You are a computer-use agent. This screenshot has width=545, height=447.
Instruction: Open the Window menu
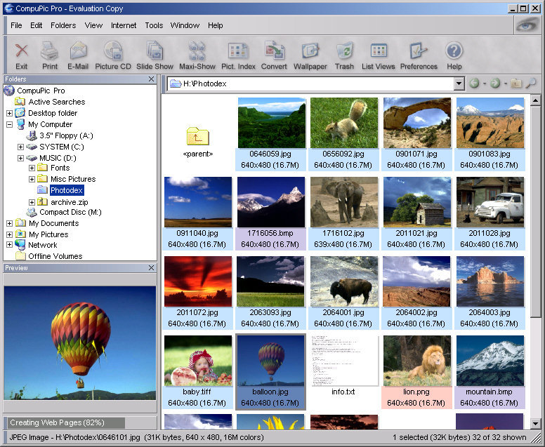[185, 25]
